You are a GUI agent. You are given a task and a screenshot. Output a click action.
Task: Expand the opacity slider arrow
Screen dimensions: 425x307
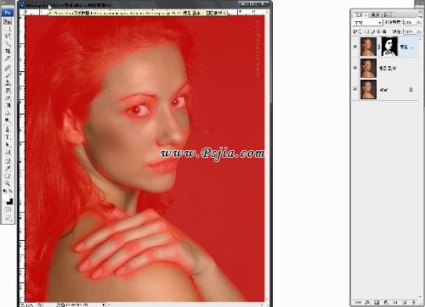tap(418, 22)
